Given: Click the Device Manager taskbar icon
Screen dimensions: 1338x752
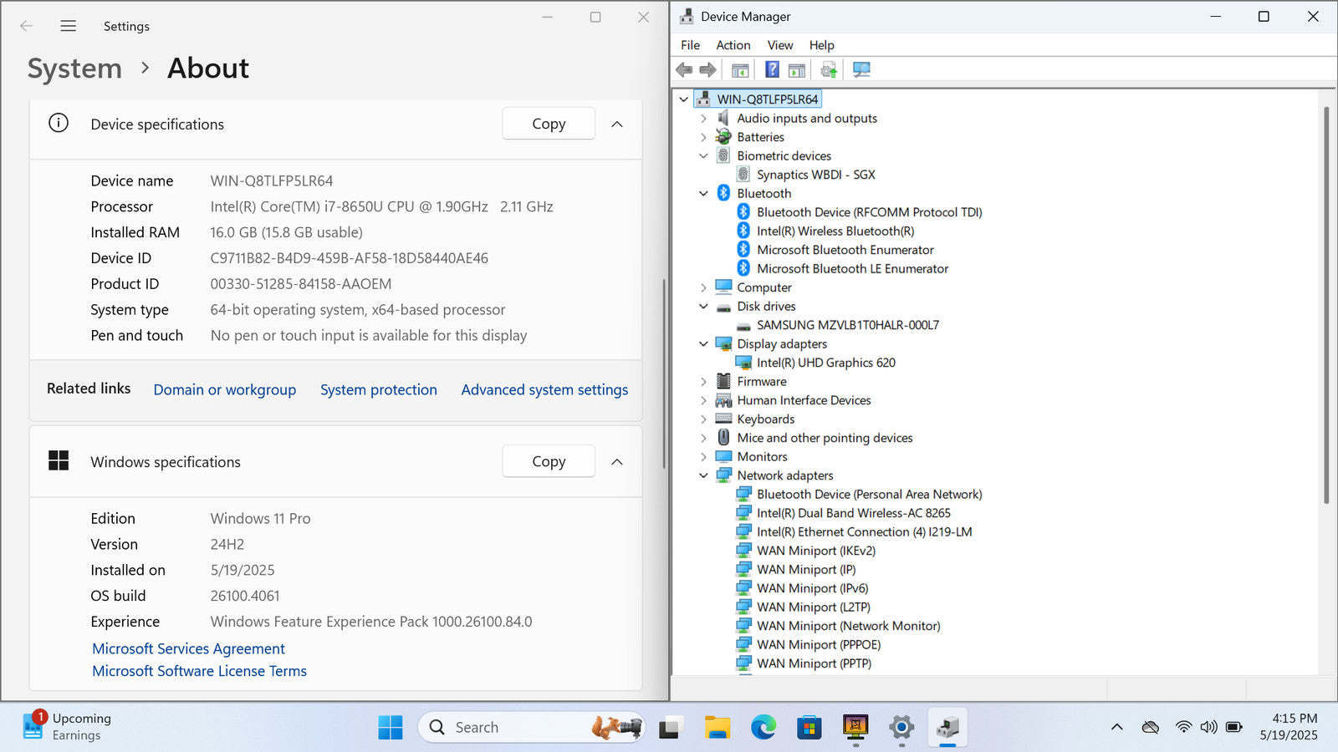Looking at the screenshot, I should (x=947, y=728).
